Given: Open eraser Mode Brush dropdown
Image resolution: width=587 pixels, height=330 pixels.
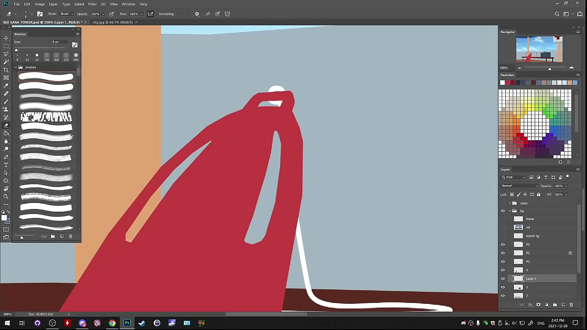Looking at the screenshot, I should point(66,14).
